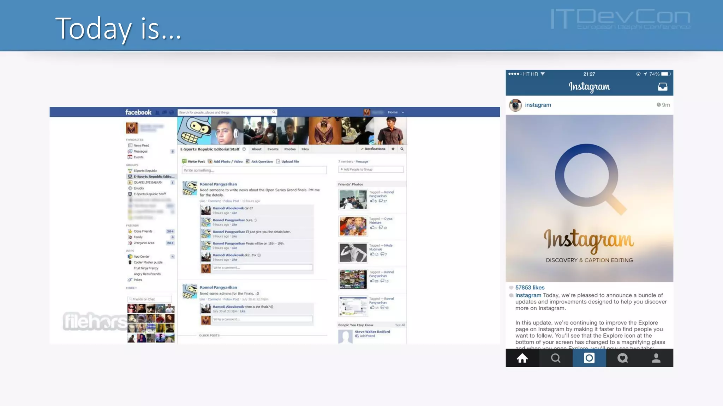Click the Ask Question link
This screenshot has height=406, width=723.
click(262, 161)
